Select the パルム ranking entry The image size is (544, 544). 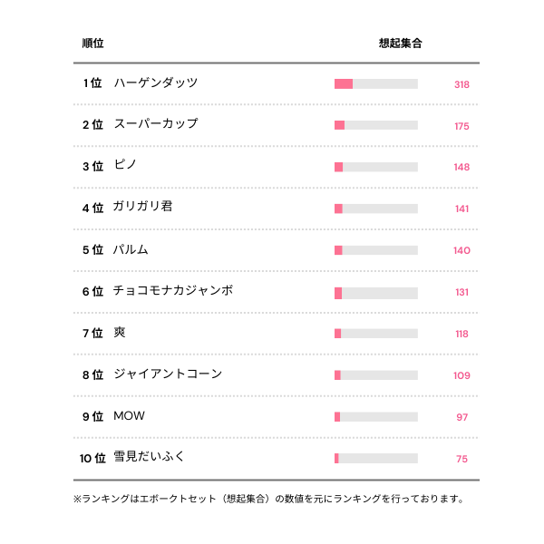click(131, 249)
